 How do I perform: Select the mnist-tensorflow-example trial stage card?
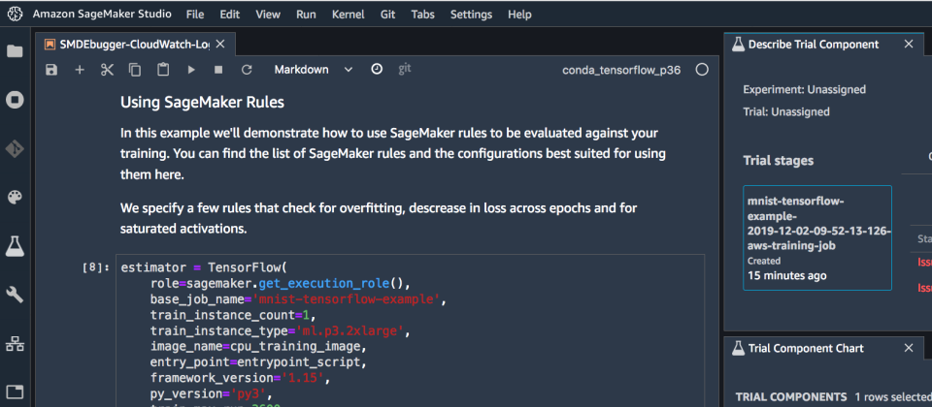click(x=817, y=238)
